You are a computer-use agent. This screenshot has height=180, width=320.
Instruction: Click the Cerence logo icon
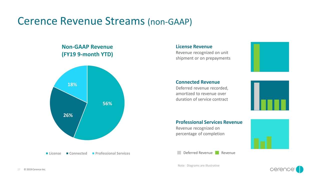point(299,169)
